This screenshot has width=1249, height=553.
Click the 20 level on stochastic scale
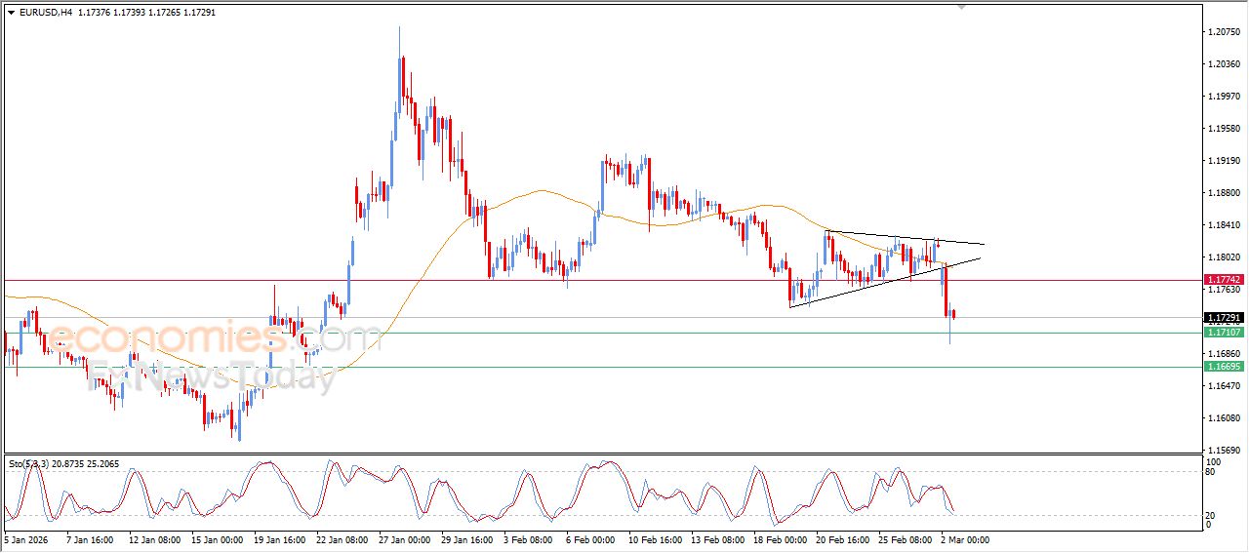click(1213, 514)
